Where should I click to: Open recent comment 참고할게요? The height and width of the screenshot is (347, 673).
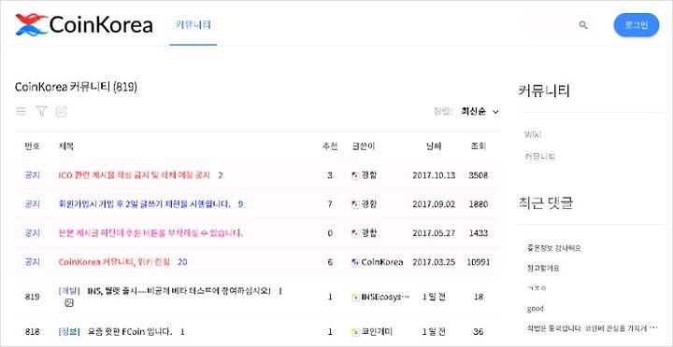[x=543, y=269]
